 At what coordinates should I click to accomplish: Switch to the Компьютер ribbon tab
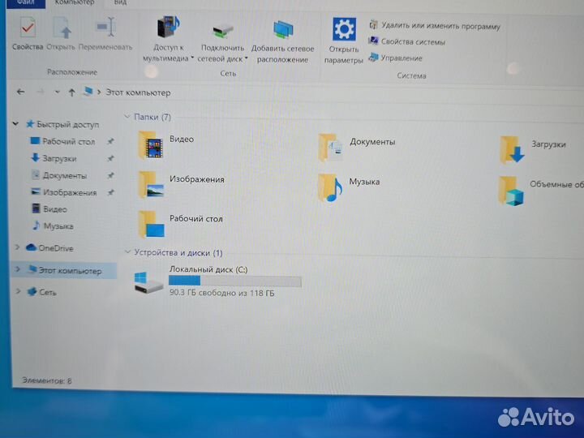coord(75,2)
